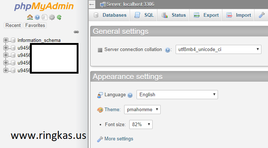This screenshot has height=148, width=268.
Task: Open the MySQL documentation page icon
Action: coord(44,17)
